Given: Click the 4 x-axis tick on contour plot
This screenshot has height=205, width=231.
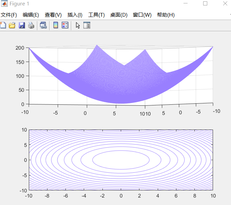Looking at the screenshot, I should (x=158, y=196).
